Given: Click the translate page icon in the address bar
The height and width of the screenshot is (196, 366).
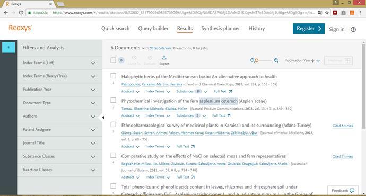Looking at the screenshot, I should (x=320, y=13).
